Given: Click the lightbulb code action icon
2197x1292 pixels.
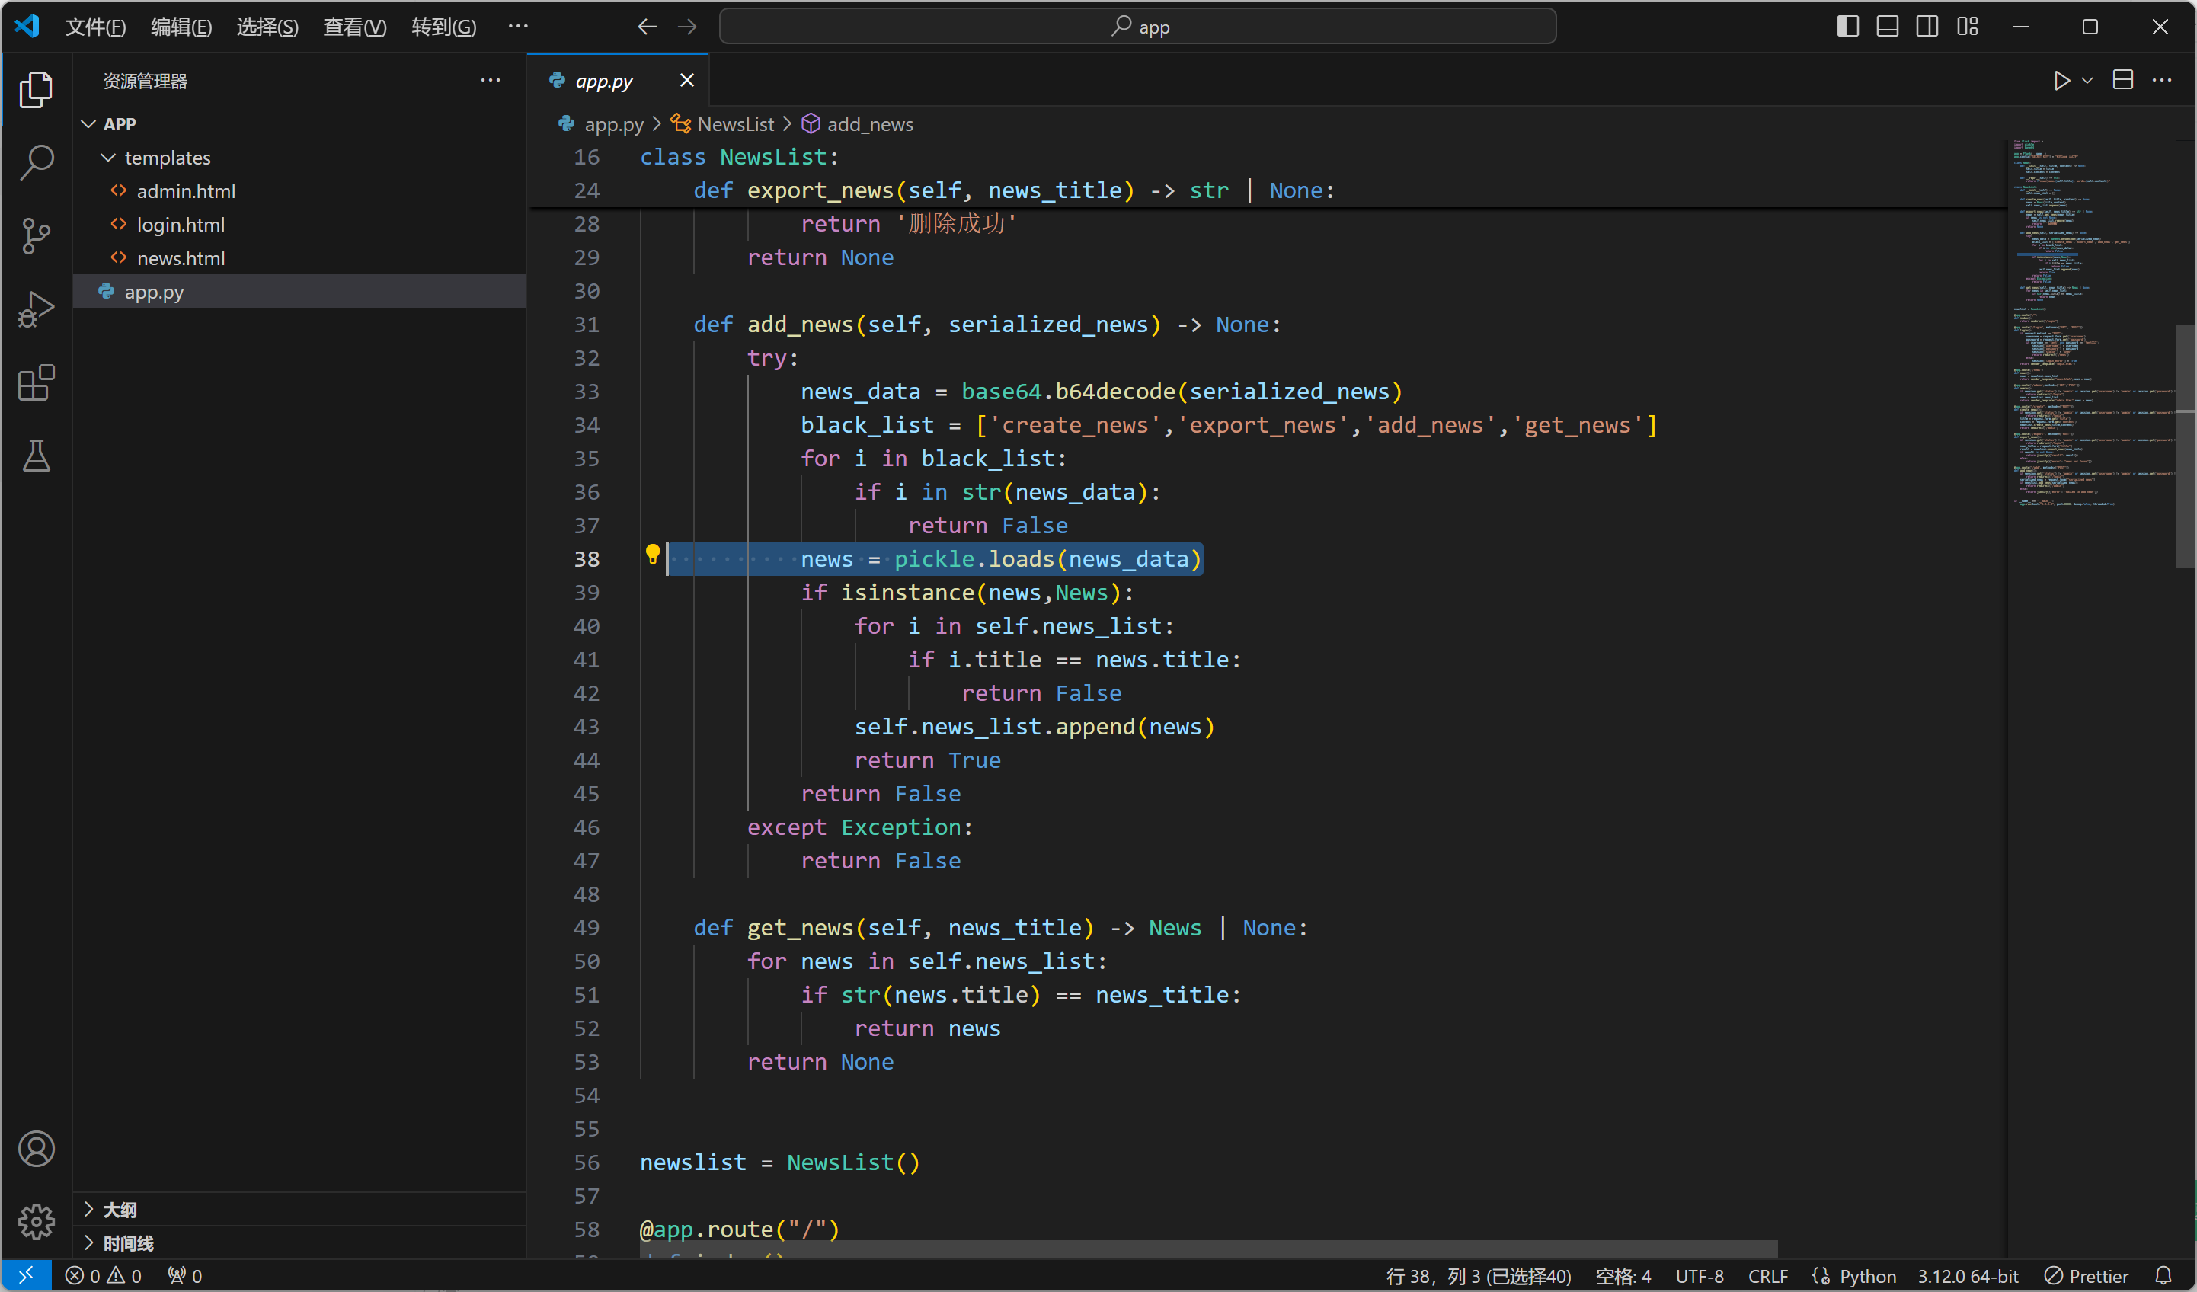Looking at the screenshot, I should point(652,555).
